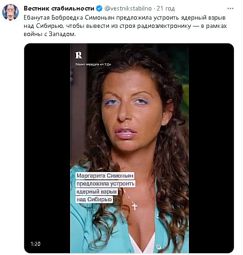This screenshot has height=255, width=243.
Task: Click the caption line над Сибирью
Action: [x=94, y=199]
